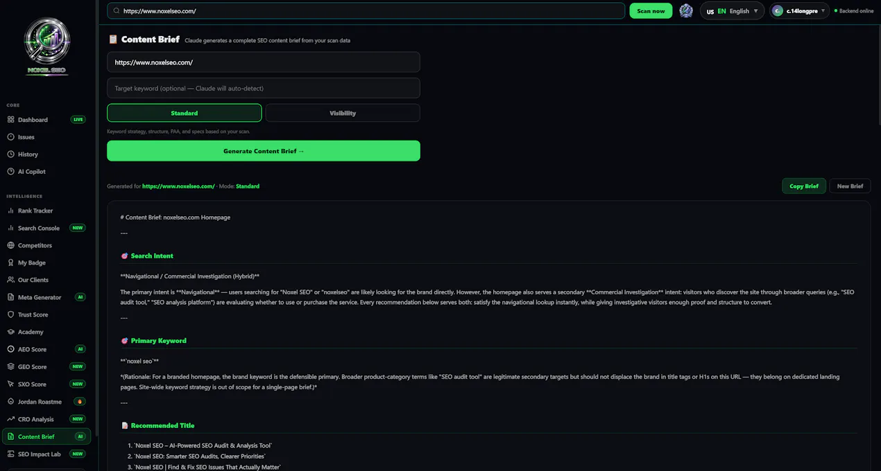Click the clipboard icon beside Content Brief heading

(x=112, y=39)
